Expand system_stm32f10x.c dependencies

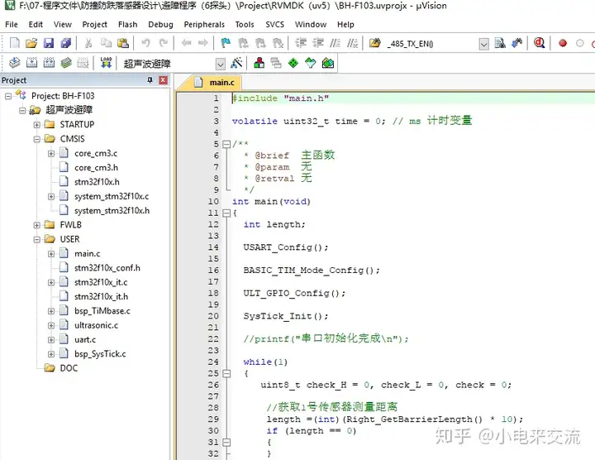51,196
